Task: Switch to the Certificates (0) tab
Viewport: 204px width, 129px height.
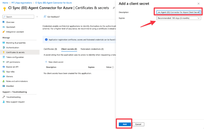Action: pos(50,49)
